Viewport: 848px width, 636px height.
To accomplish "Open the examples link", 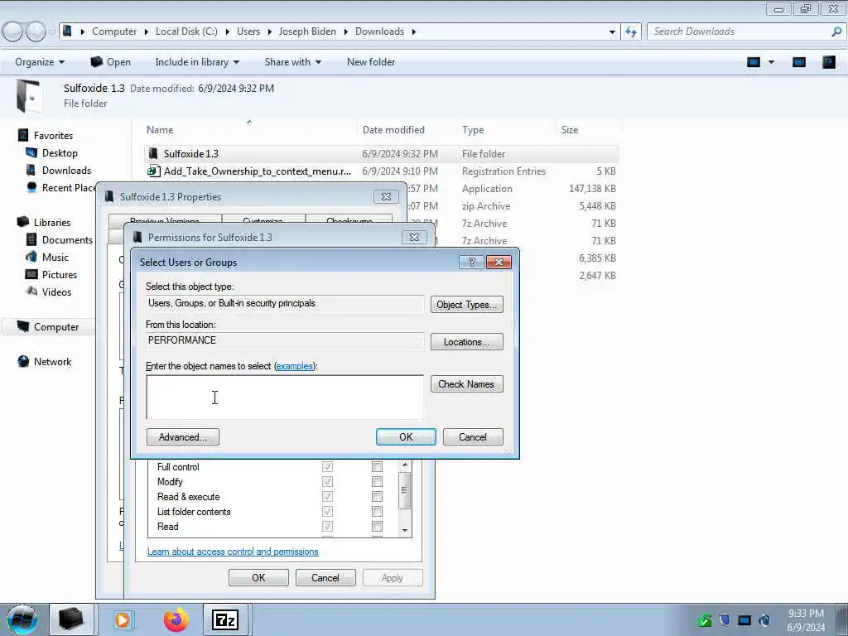I will pyautogui.click(x=294, y=366).
